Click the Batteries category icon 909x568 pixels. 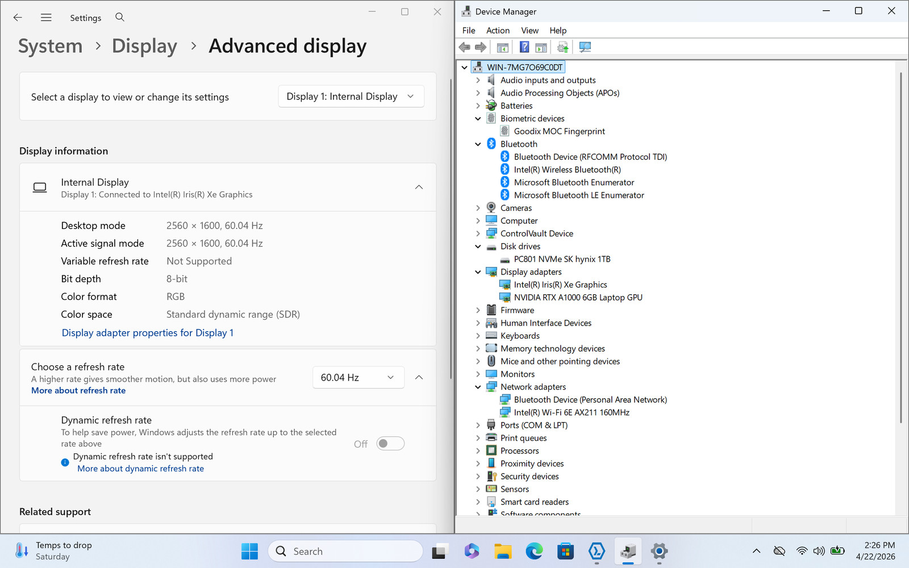[x=491, y=106]
